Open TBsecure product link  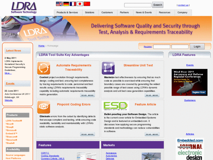(11, 137)
